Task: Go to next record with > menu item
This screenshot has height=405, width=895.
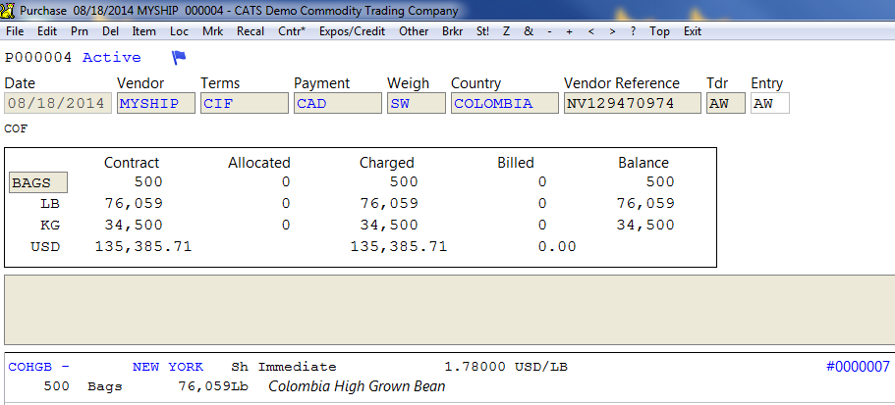Action: [x=612, y=31]
